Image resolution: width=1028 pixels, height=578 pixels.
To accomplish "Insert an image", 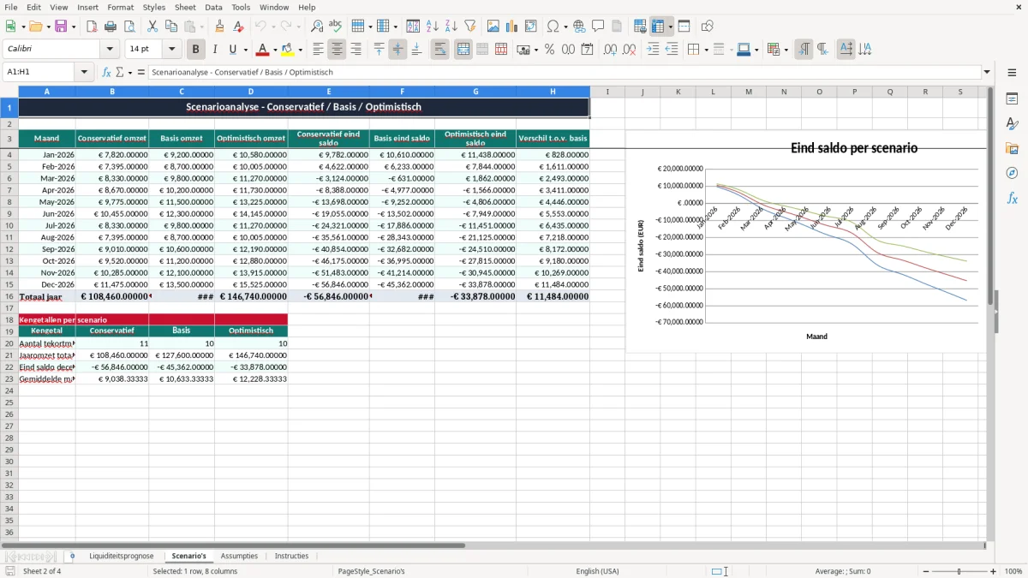I will pos(493,27).
